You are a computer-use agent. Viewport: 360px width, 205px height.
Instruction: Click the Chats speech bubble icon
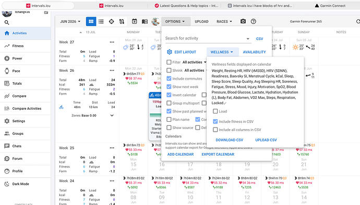click(x=7, y=146)
